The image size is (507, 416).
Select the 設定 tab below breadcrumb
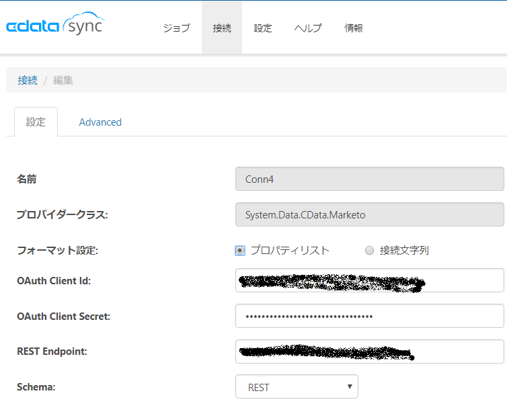36,122
